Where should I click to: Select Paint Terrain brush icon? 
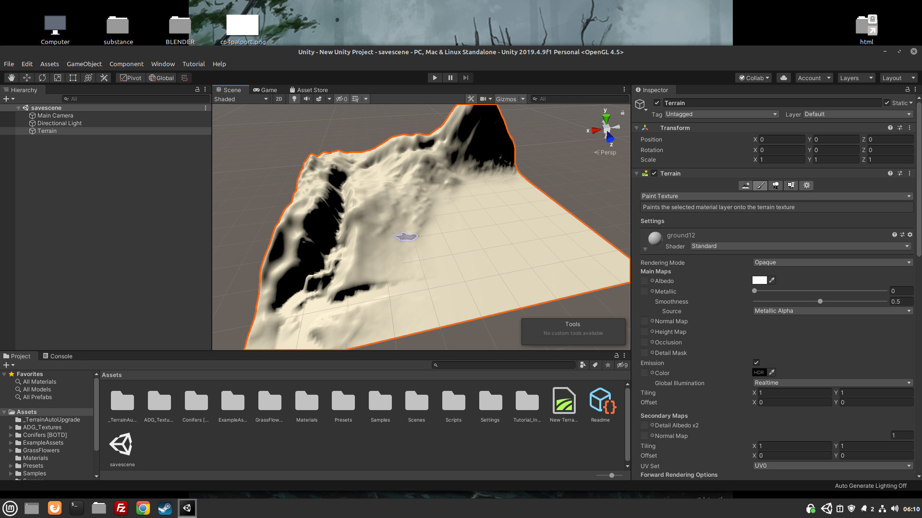pyautogui.click(x=761, y=186)
